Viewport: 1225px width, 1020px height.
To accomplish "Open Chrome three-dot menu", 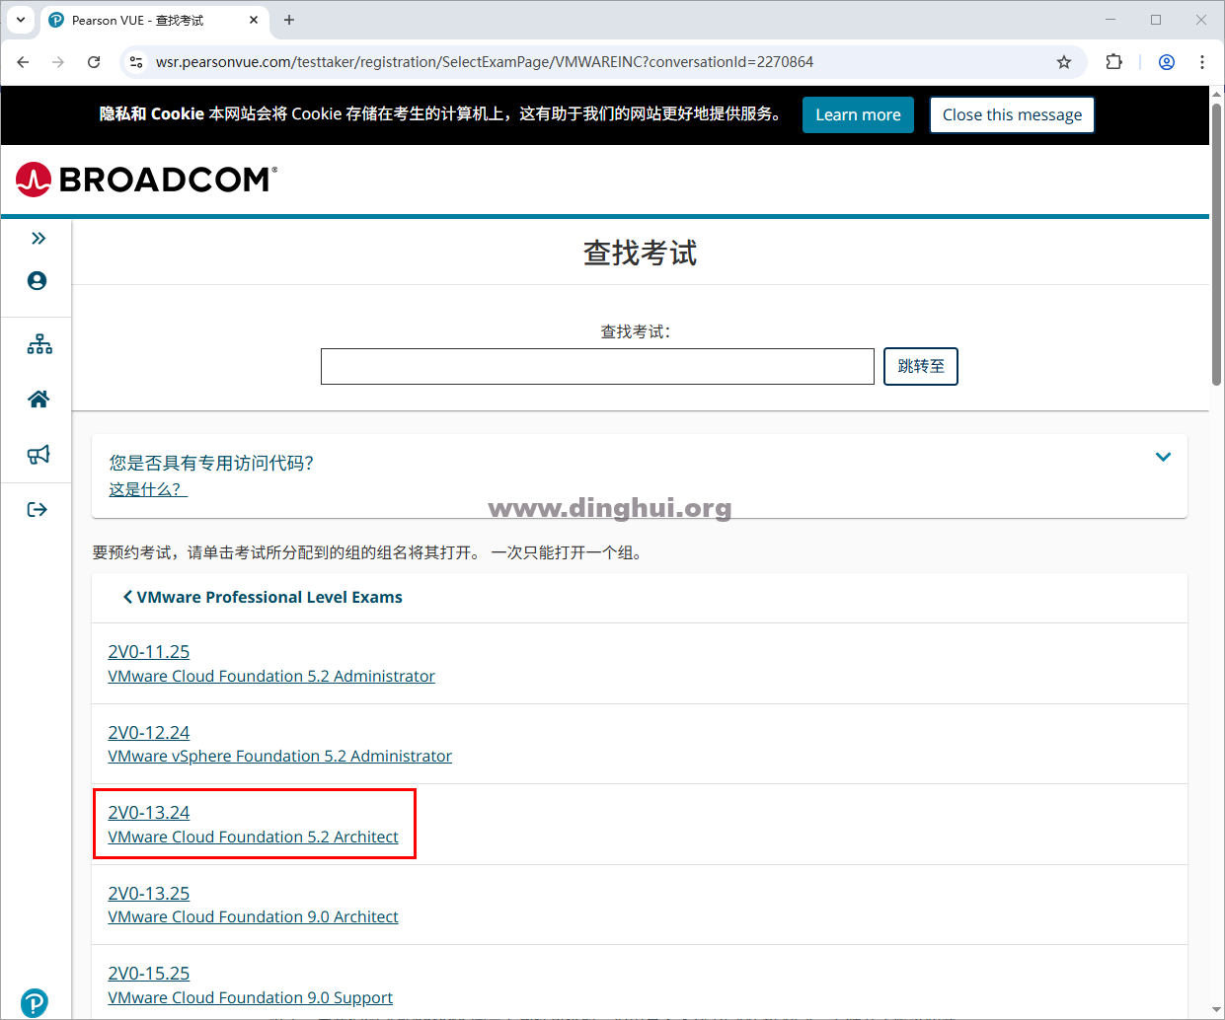I will coord(1202,62).
